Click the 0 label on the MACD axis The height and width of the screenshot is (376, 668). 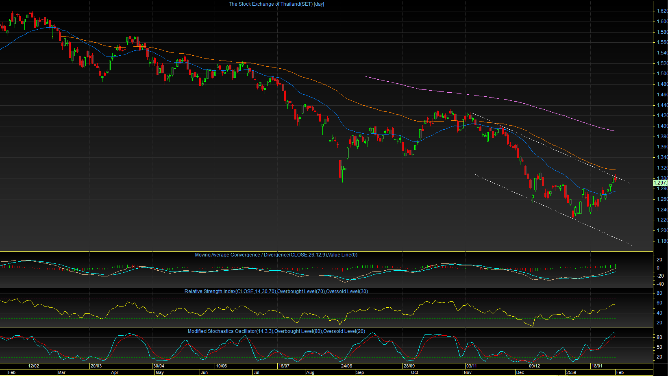[658, 268]
